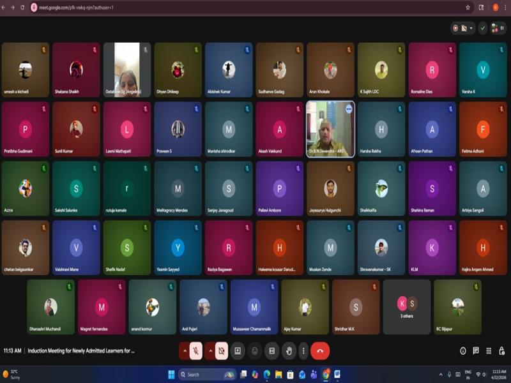511x383 pixels.
Task: Raise hand in the meeting
Action: click(289, 350)
